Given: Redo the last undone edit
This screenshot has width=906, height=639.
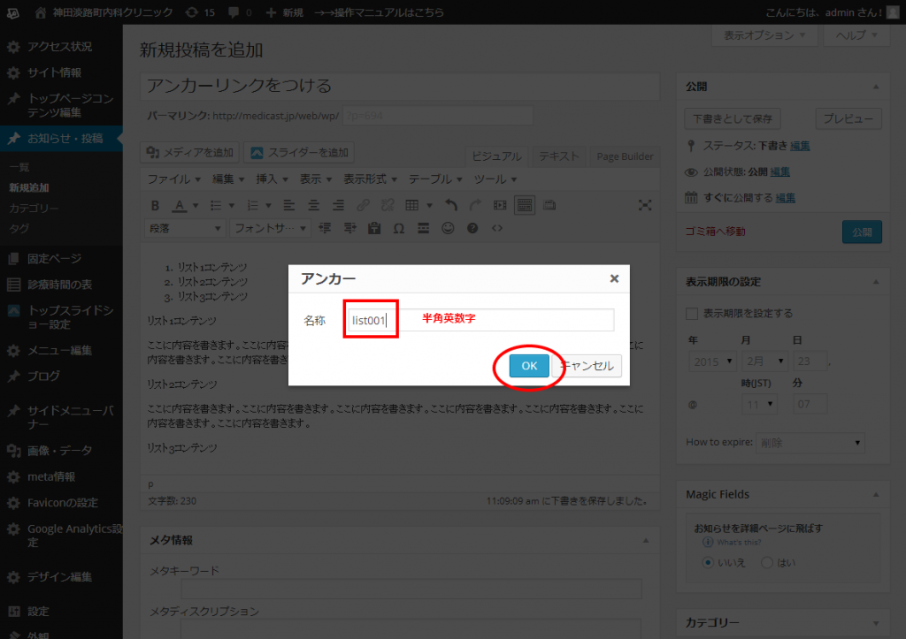Looking at the screenshot, I should tap(475, 206).
